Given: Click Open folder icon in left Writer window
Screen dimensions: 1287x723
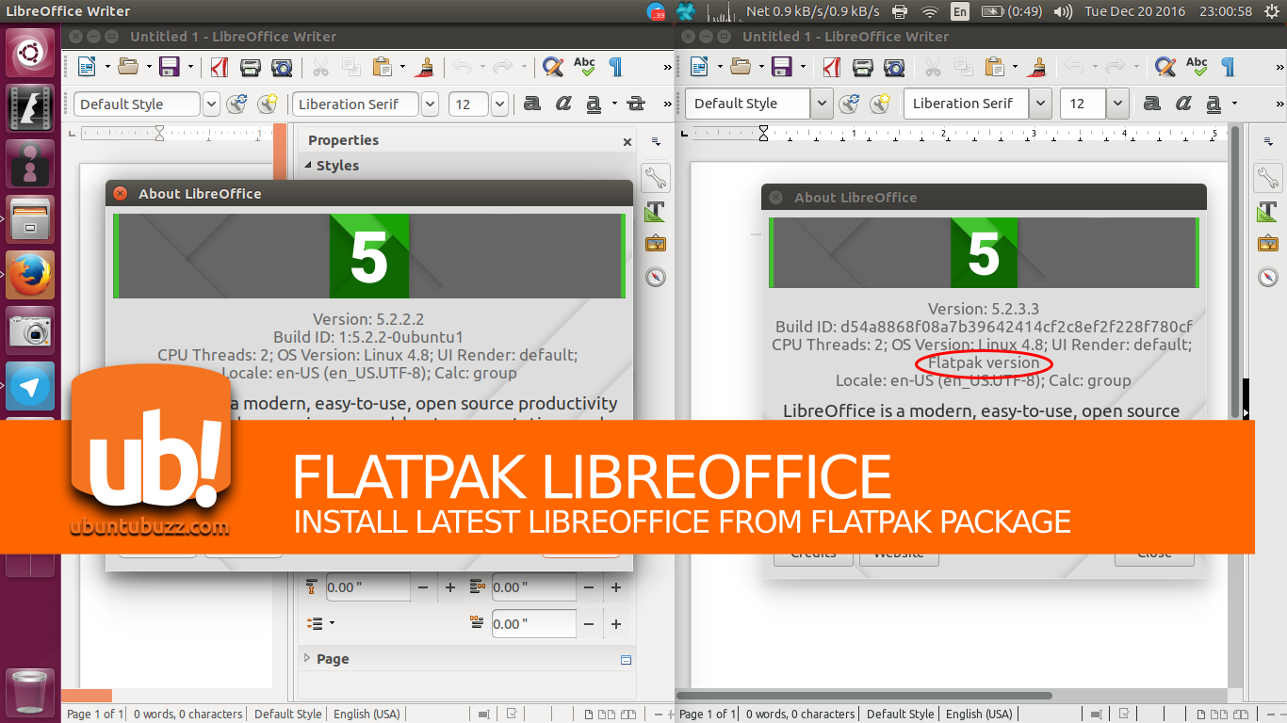Looking at the screenshot, I should tap(127, 67).
